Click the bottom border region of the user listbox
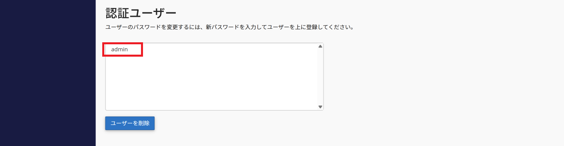This screenshot has height=146, width=564. pos(214,110)
